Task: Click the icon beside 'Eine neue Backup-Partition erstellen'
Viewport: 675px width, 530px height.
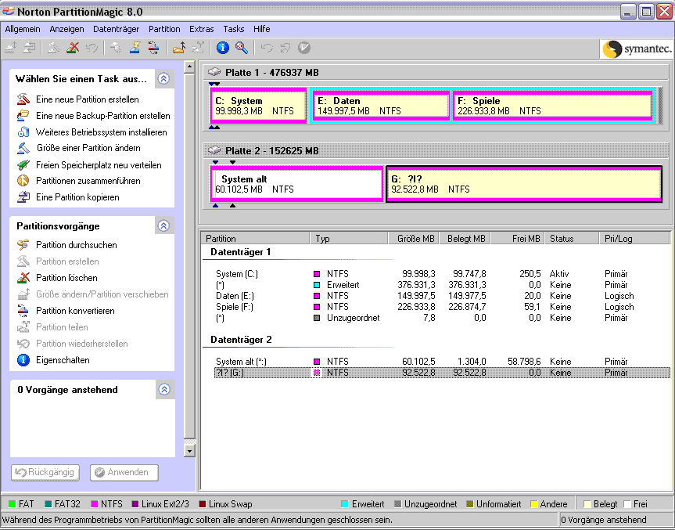Action: point(23,116)
